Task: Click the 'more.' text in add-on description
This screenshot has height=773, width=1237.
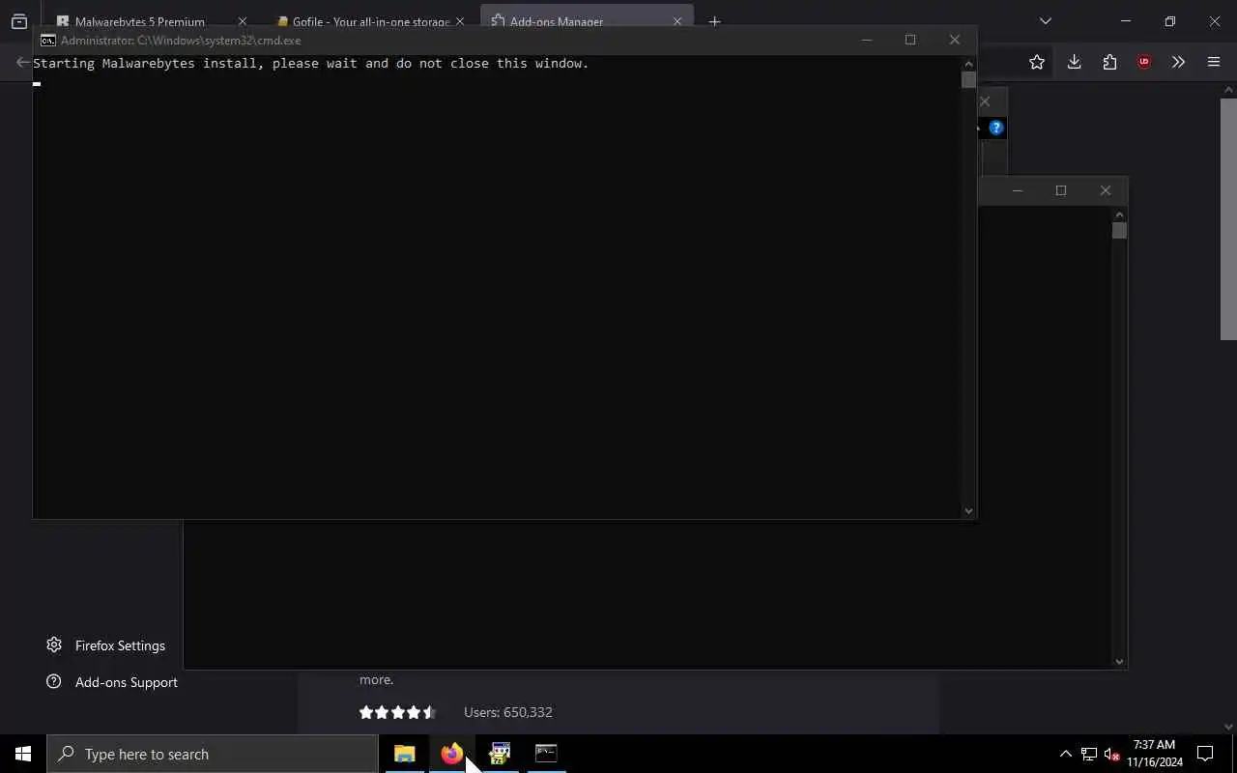Action: tap(376, 679)
